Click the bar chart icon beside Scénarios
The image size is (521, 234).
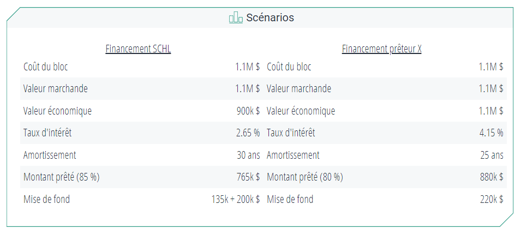[236, 18]
